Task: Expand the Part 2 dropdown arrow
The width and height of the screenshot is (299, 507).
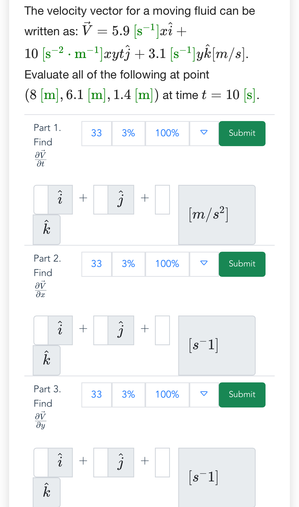Action: (x=204, y=264)
